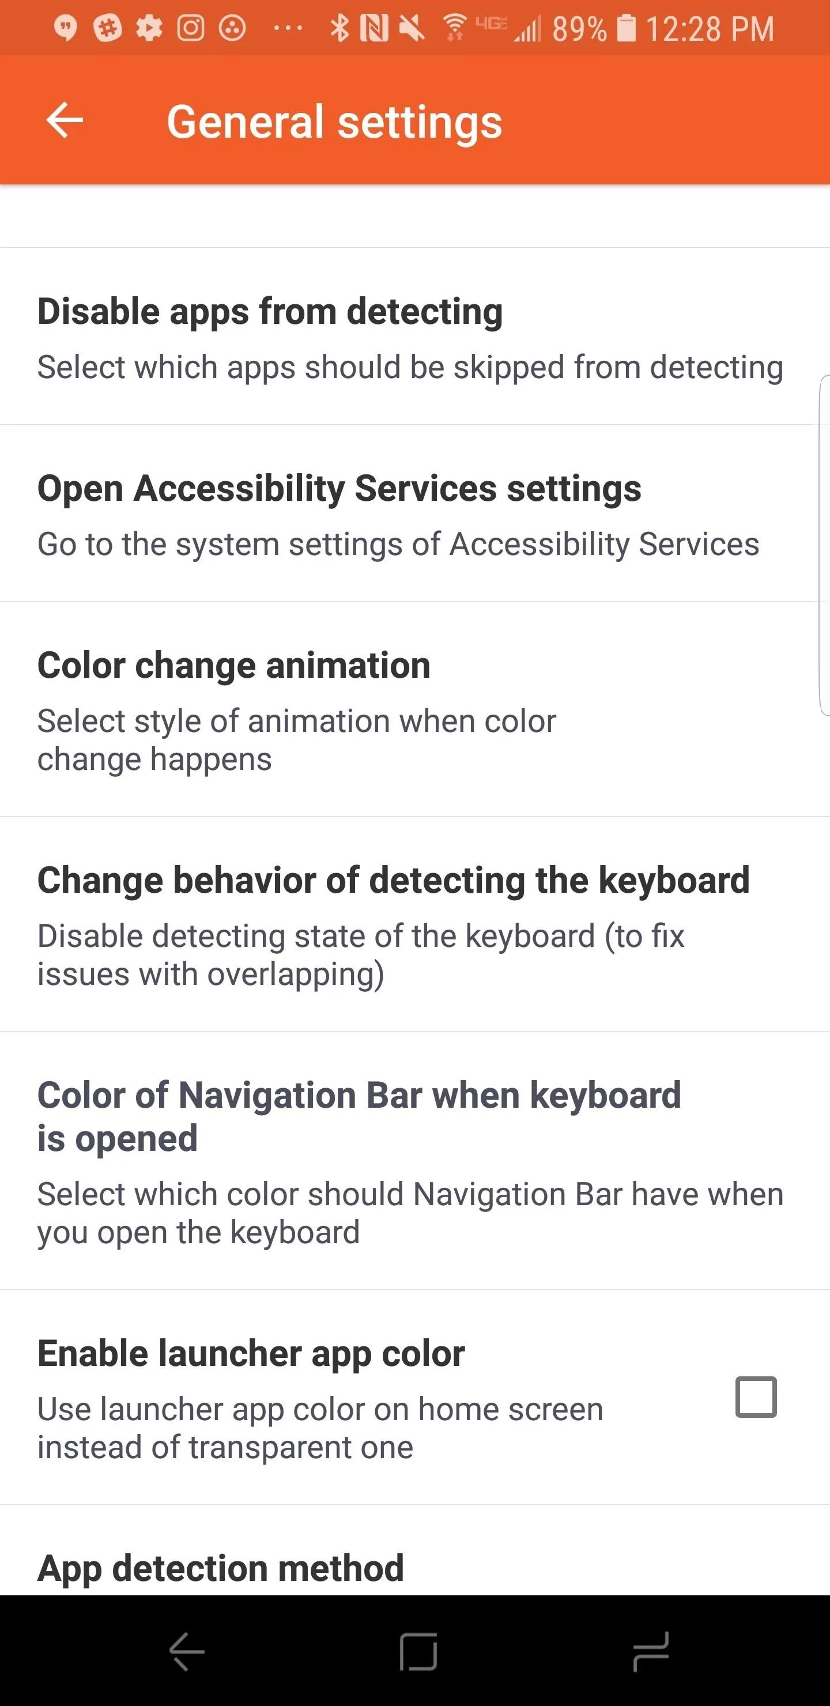Screen dimensions: 830x1706
Task: Tap the battery icon in status bar
Action: (x=626, y=28)
